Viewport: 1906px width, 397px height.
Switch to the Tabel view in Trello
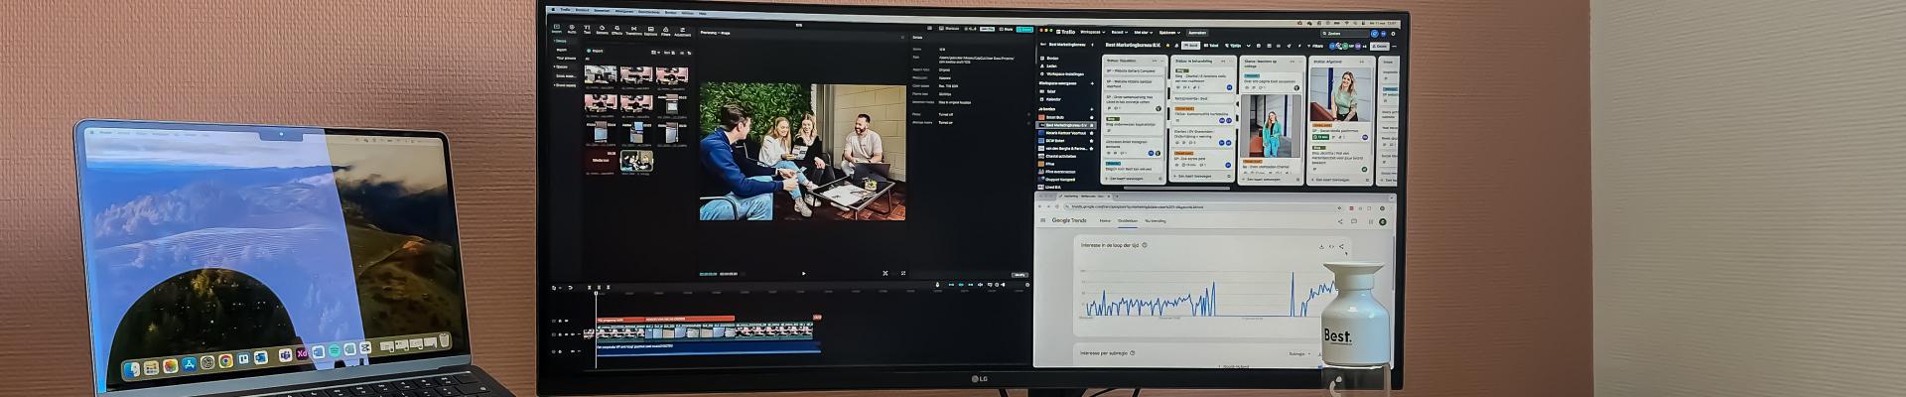click(x=1211, y=46)
